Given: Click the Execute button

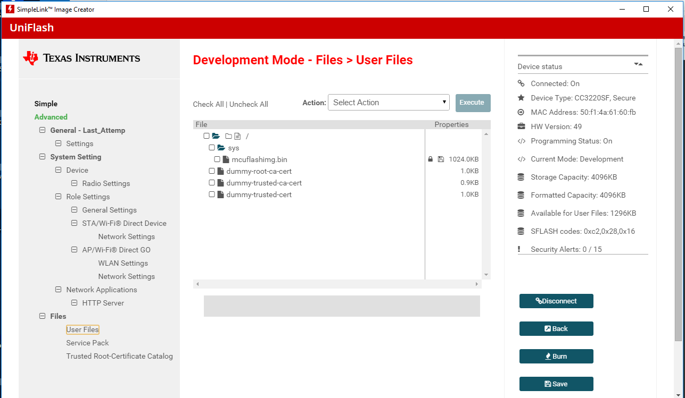Looking at the screenshot, I should [473, 103].
